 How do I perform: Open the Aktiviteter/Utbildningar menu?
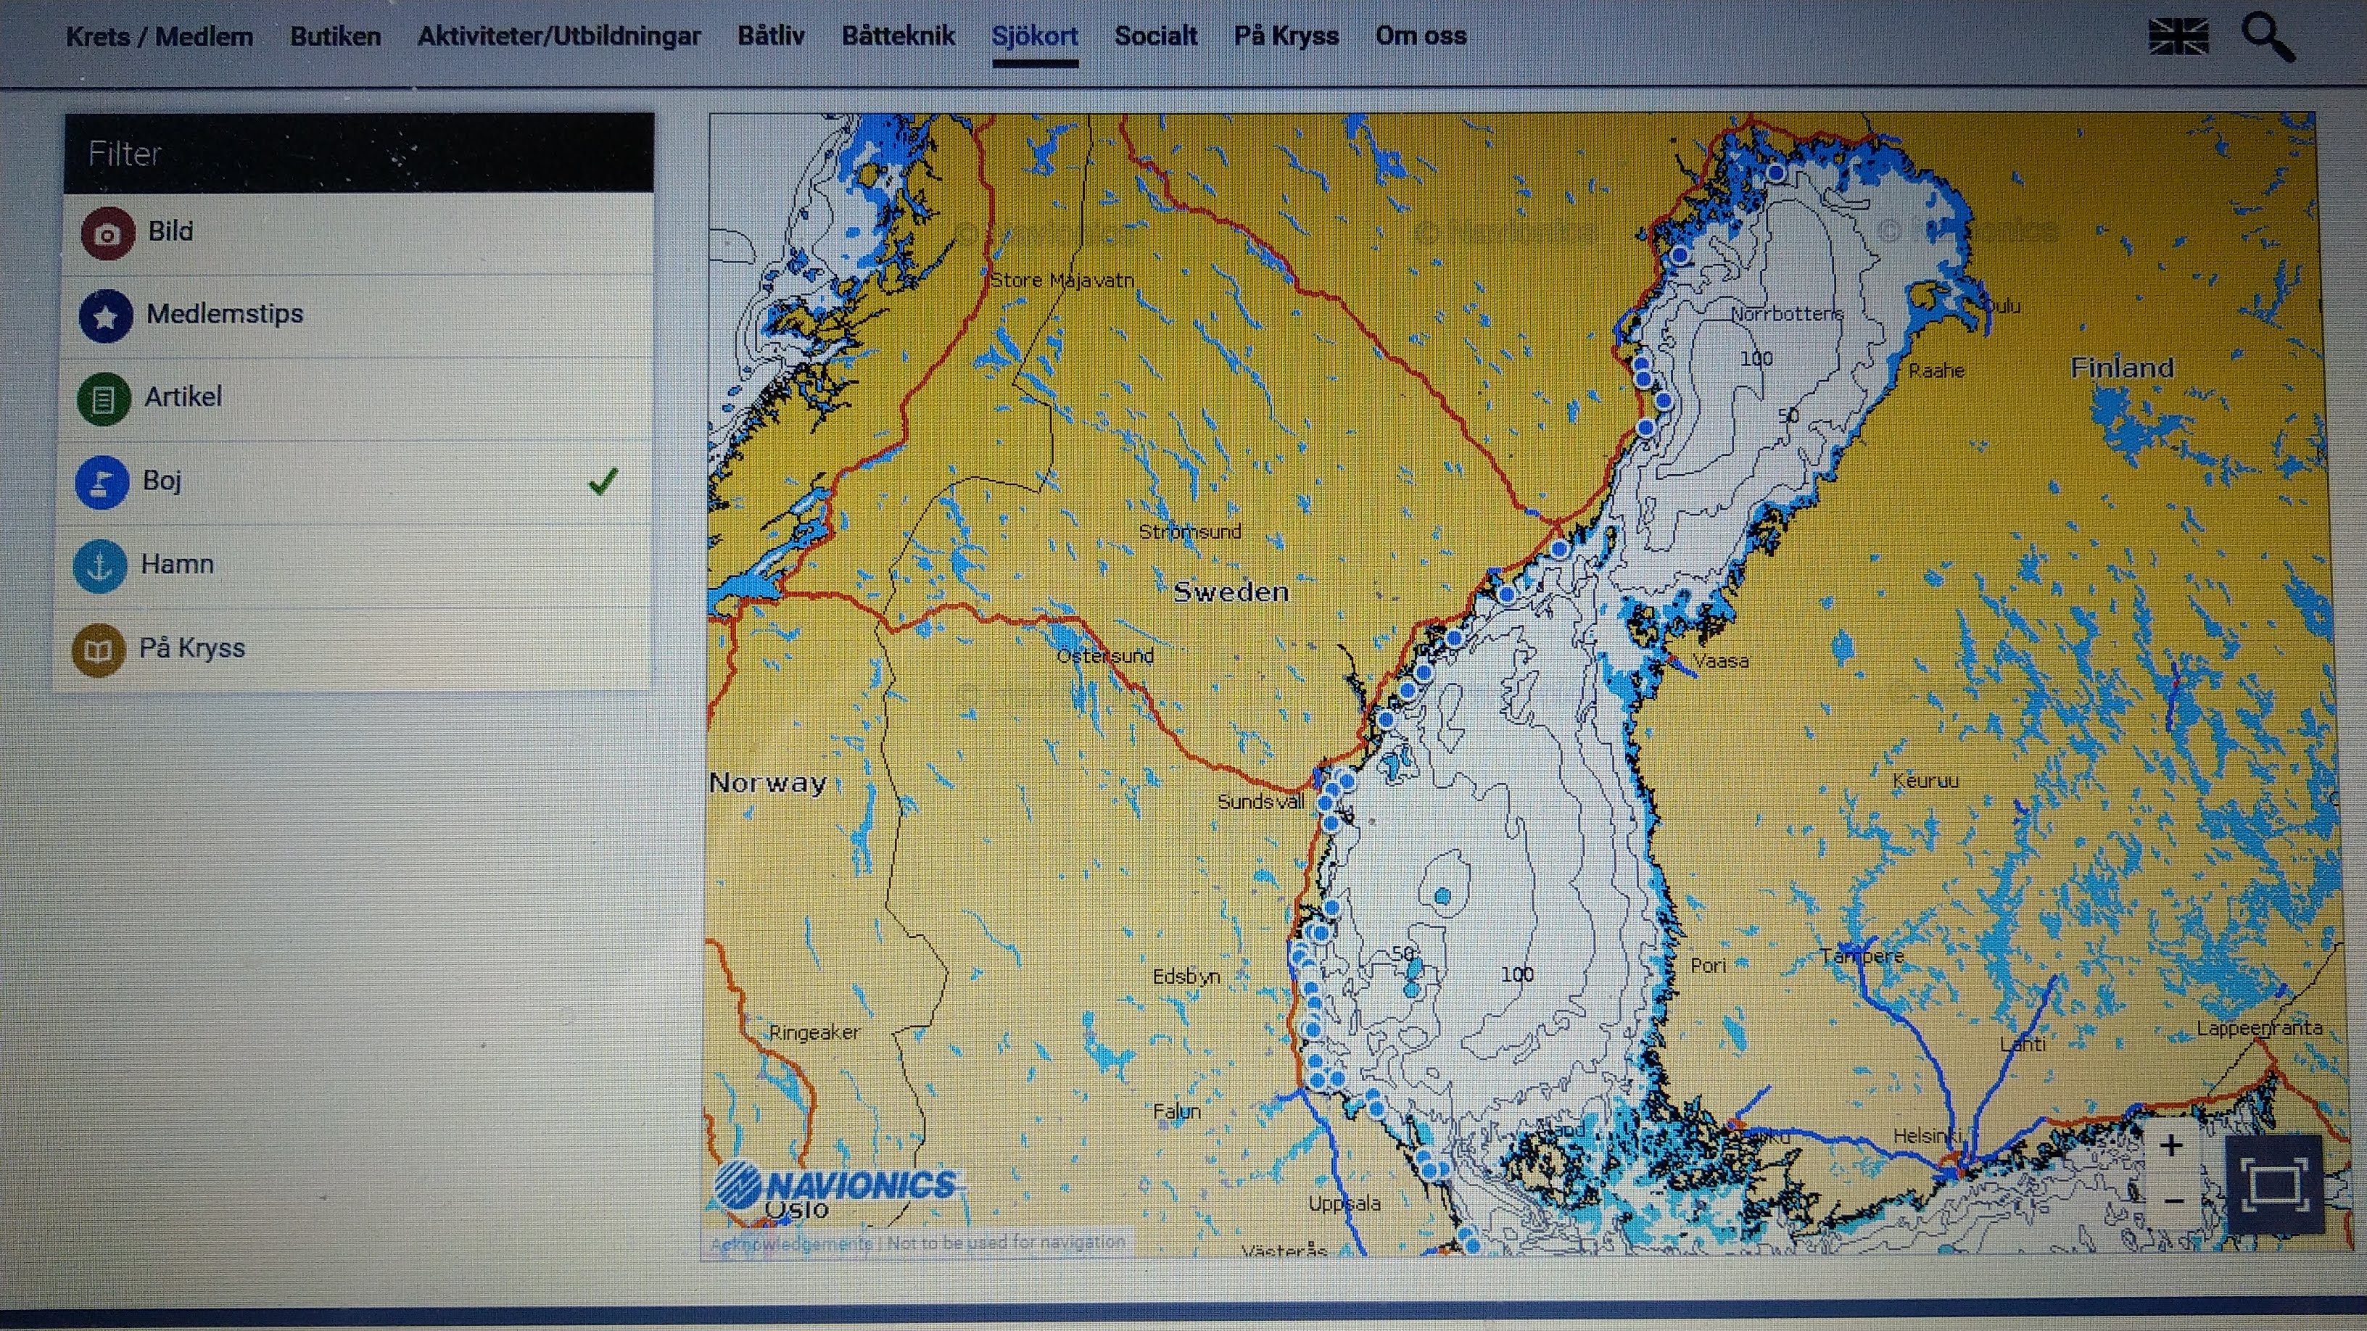tap(558, 37)
